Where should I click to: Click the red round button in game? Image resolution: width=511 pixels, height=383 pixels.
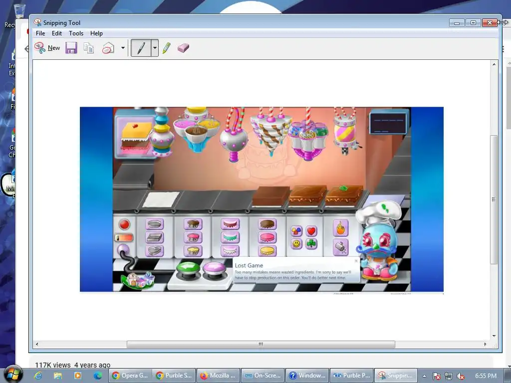(x=124, y=224)
